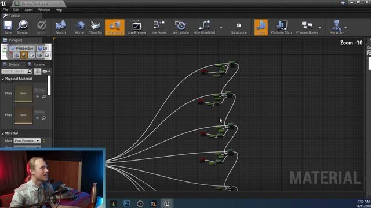Toggle details property matrix grid icon
The width and height of the screenshot is (371, 208).
tap(38, 71)
